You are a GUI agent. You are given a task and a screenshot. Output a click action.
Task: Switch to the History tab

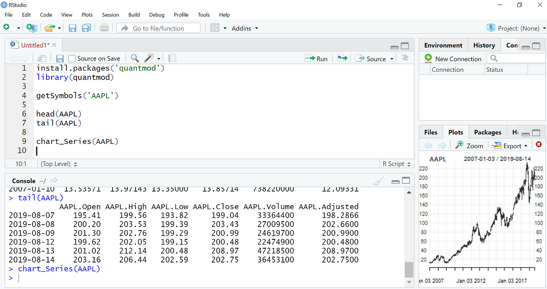pyautogui.click(x=484, y=45)
